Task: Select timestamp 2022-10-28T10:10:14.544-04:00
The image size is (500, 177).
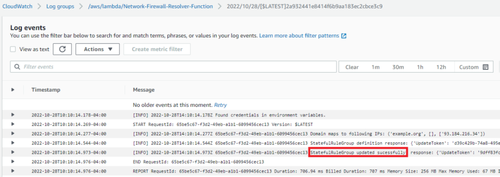Action: coord(69,143)
